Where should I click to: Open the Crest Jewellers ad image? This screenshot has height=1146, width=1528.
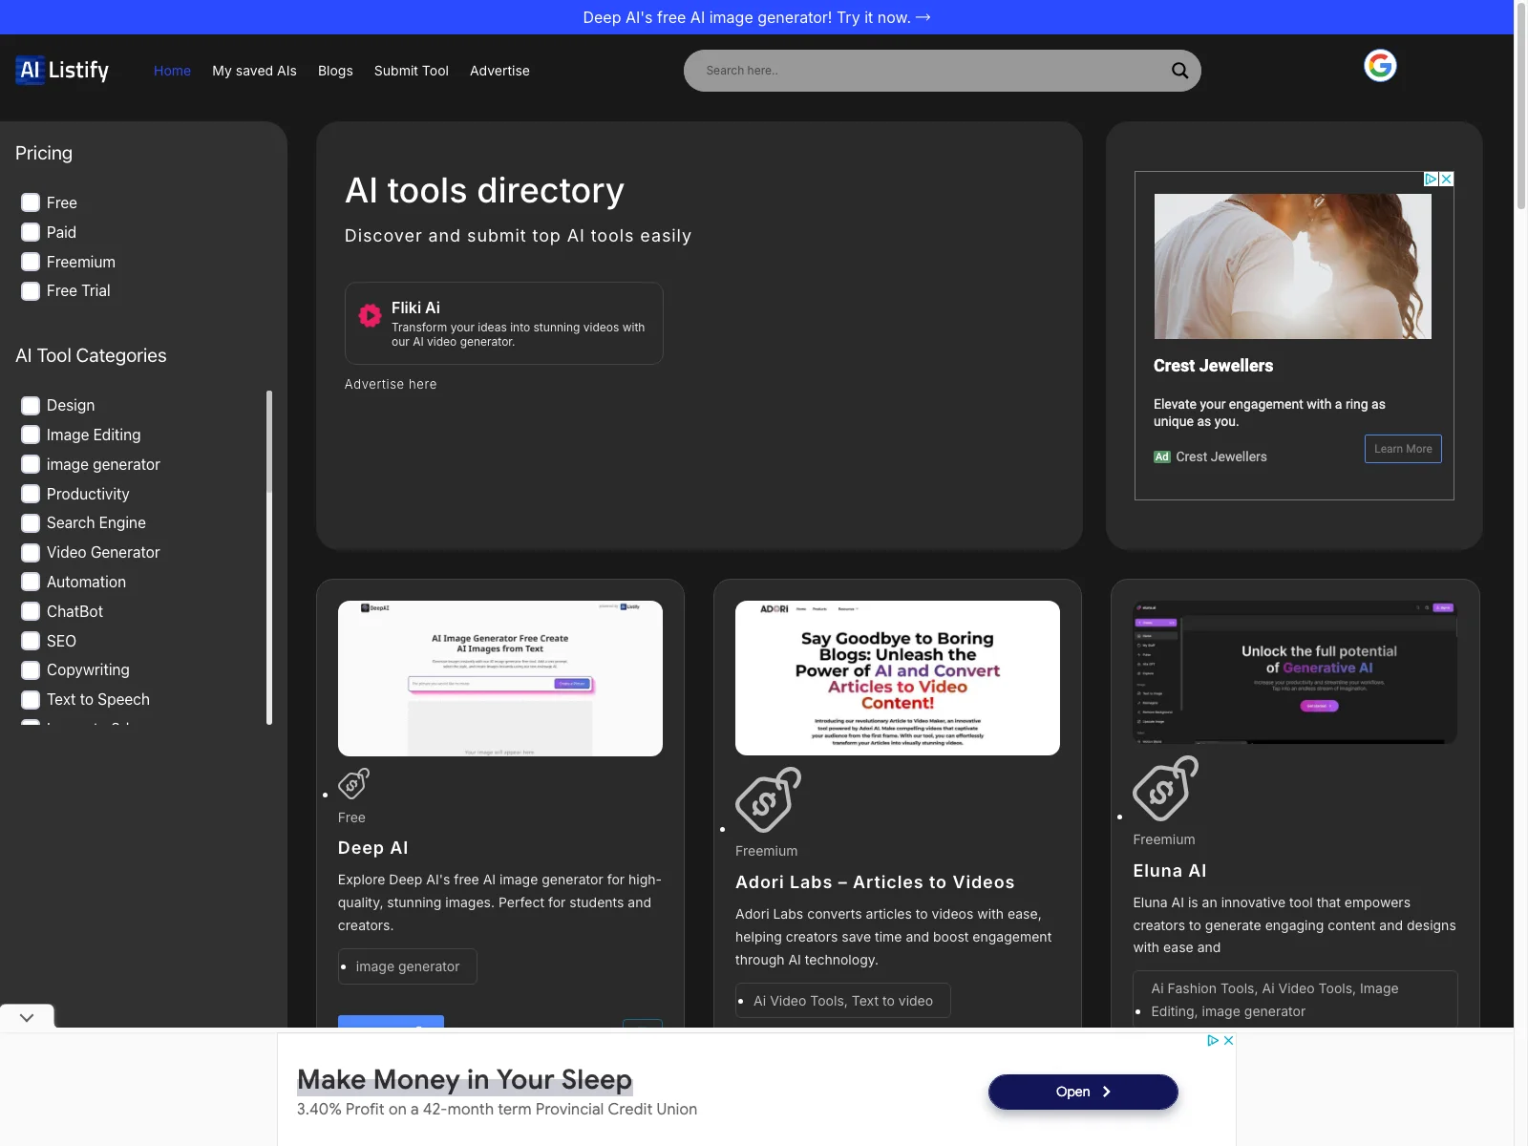[x=1293, y=266]
